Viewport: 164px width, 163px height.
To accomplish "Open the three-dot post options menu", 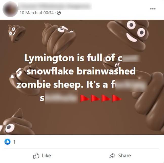I will point(153,9).
